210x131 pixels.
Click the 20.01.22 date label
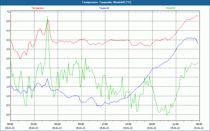click(x=199, y=128)
